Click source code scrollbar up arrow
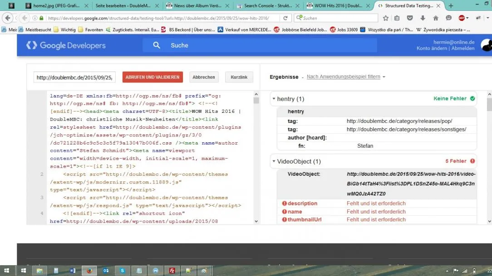This screenshot has height=276, width=492. [256, 94]
